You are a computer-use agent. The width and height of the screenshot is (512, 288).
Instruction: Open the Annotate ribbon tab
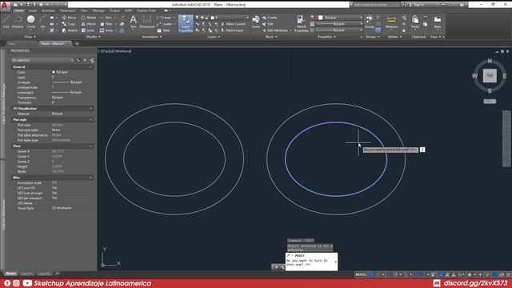48,10
